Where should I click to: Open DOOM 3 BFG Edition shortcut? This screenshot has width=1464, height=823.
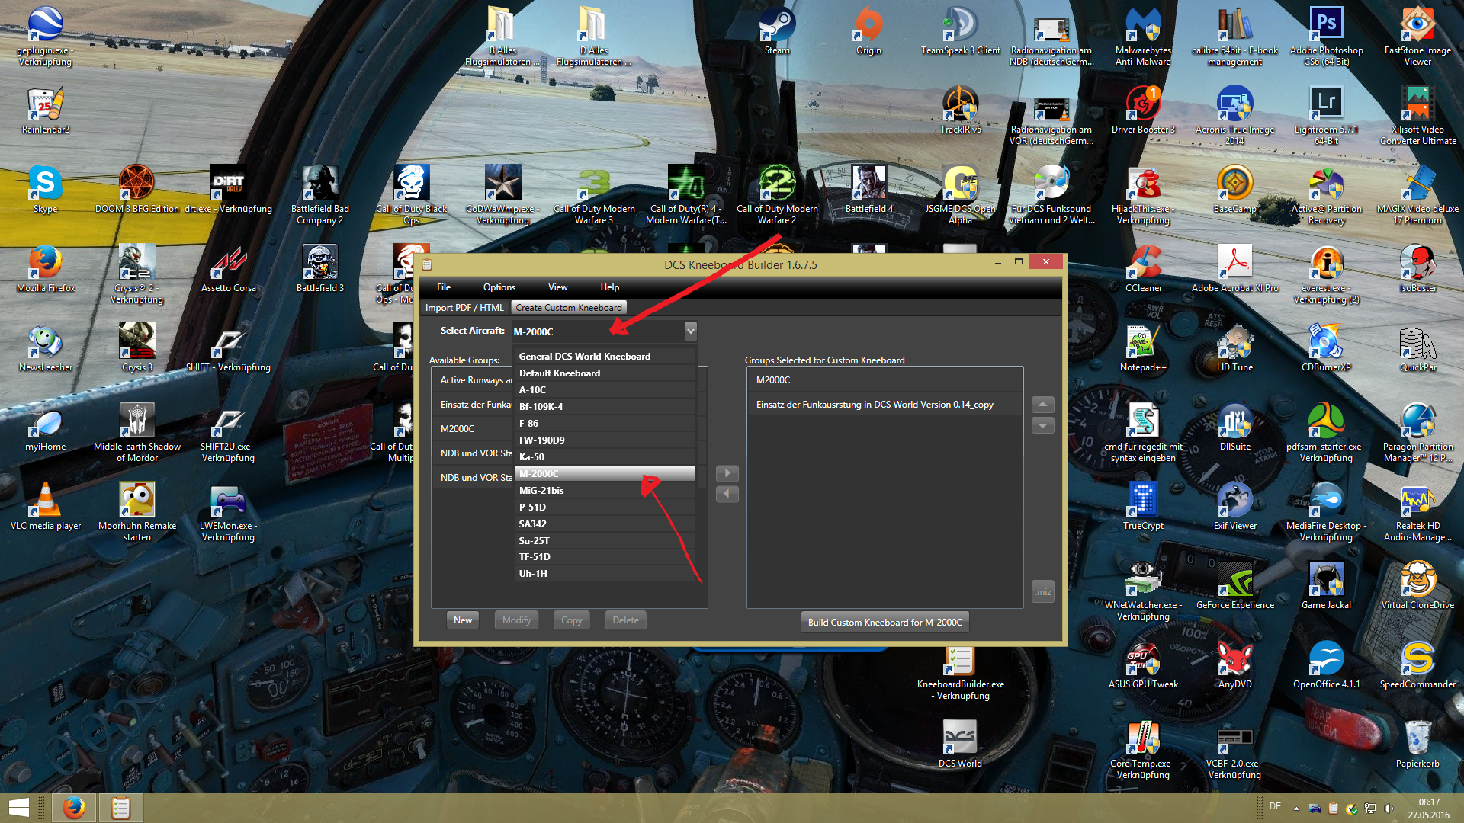[x=136, y=189]
